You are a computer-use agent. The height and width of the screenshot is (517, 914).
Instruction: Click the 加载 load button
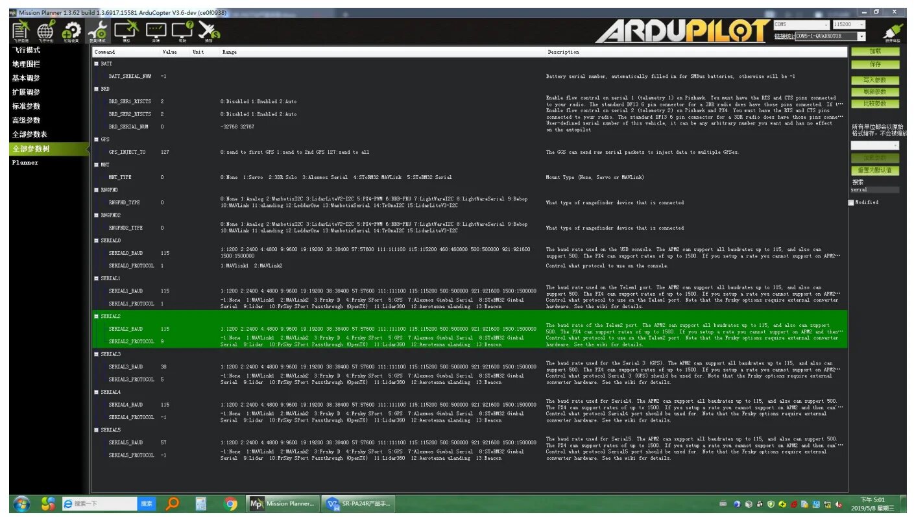click(875, 52)
